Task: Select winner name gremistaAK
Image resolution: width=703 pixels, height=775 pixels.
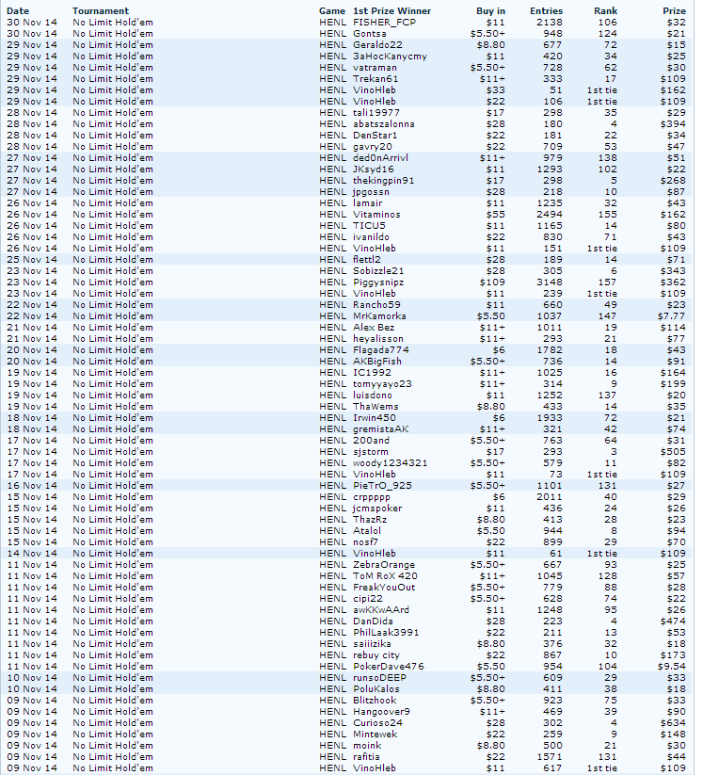Action: 381,429
